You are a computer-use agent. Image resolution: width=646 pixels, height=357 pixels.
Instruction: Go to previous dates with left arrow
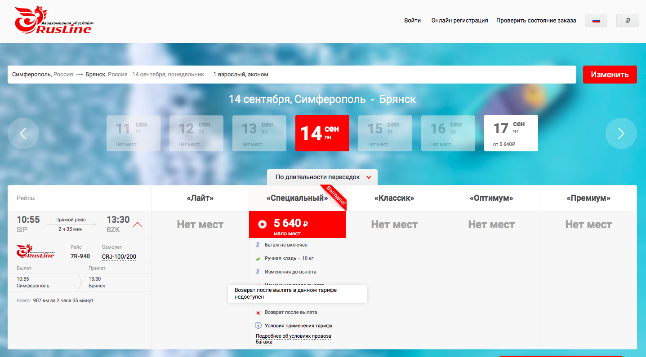[23, 133]
